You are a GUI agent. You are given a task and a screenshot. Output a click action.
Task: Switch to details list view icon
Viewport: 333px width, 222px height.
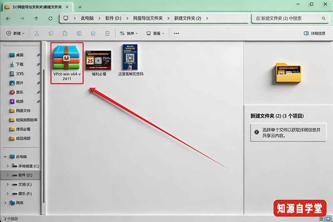pos(321,219)
